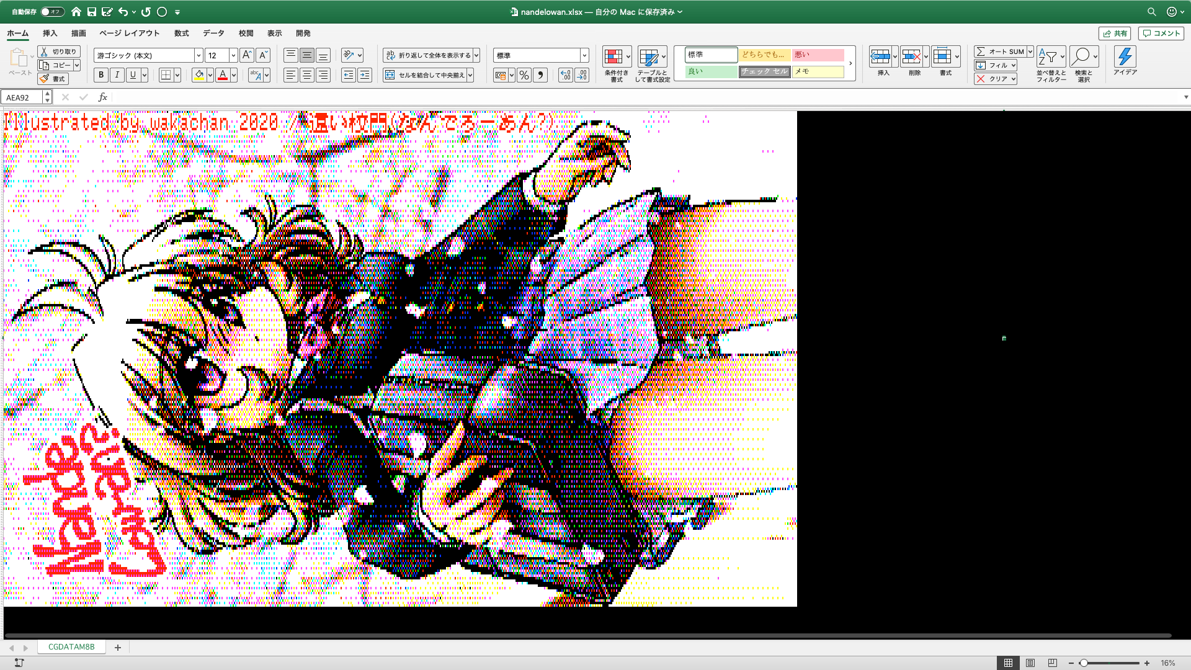Click the Name Box showing AEA92
Viewport: 1191px width, 670px height.
click(22, 97)
